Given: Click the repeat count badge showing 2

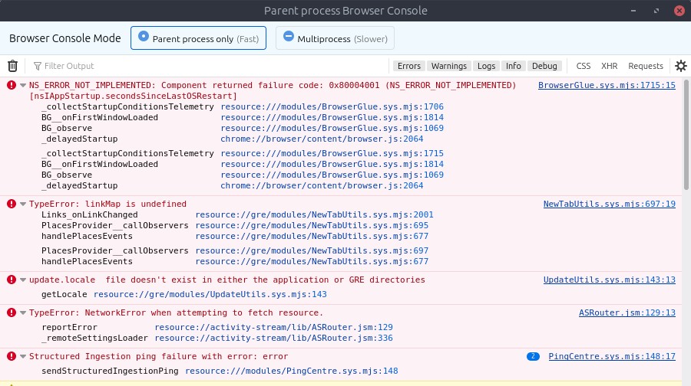Looking at the screenshot, I should (x=533, y=356).
